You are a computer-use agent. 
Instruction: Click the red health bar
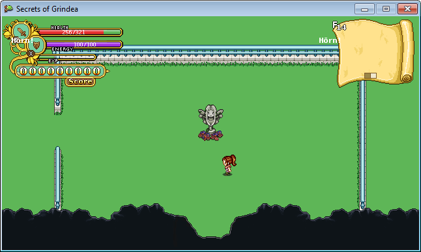pos(80,32)
